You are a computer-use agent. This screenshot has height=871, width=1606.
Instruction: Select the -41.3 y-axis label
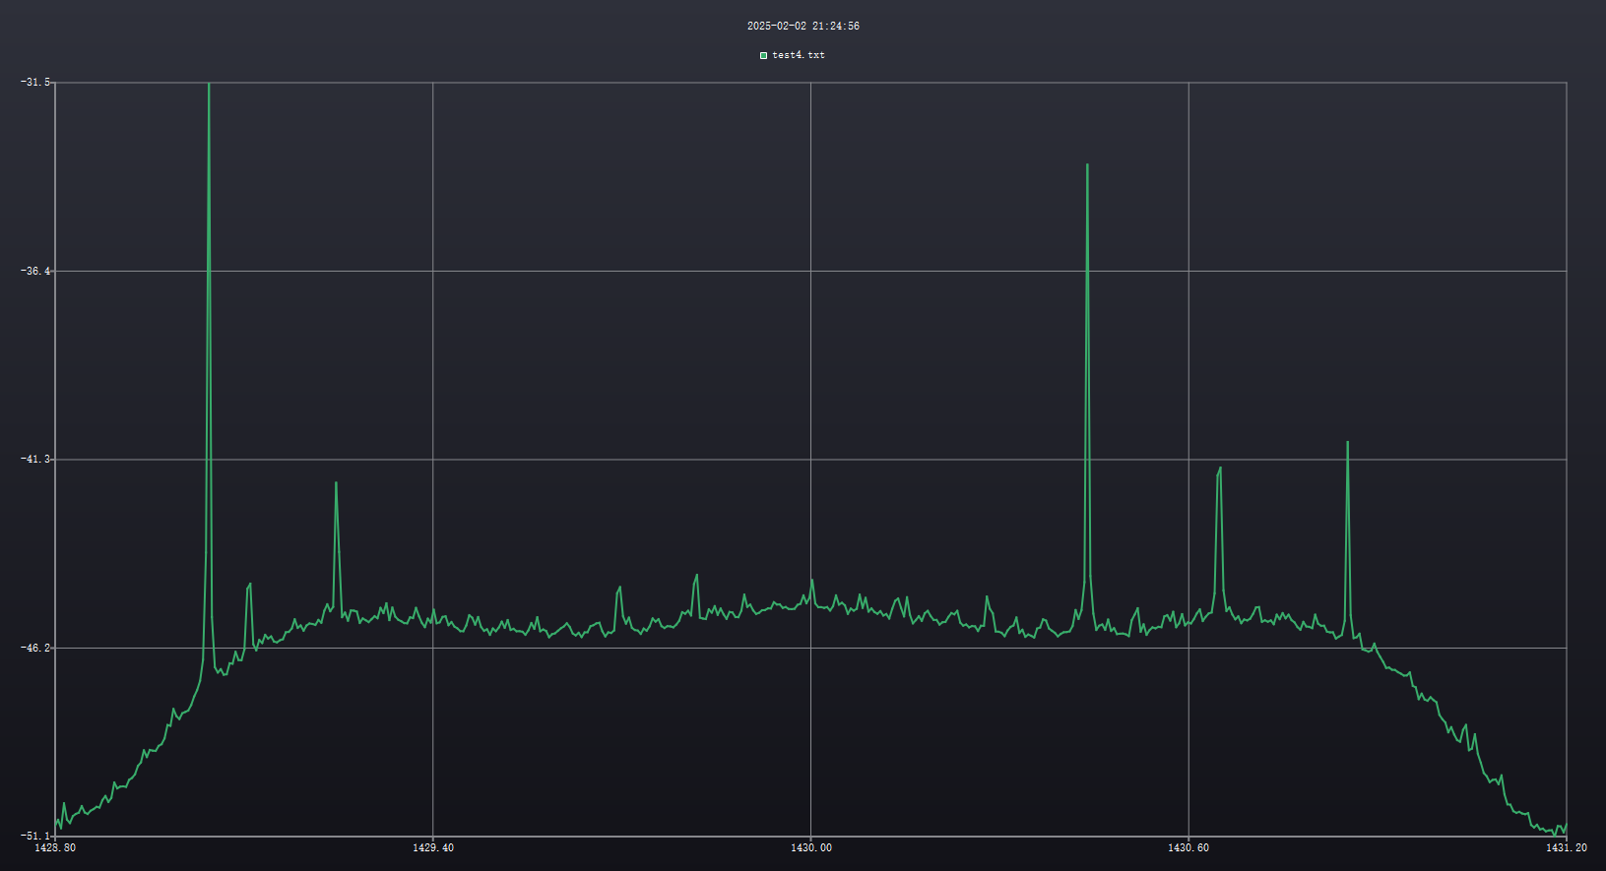(x=35, y=459)
